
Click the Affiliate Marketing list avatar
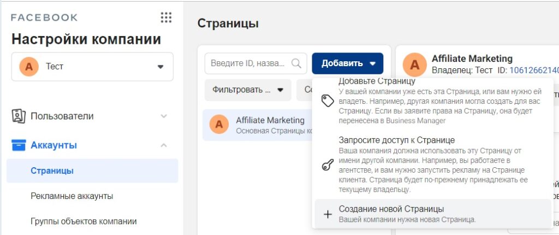tap(219, 124)
